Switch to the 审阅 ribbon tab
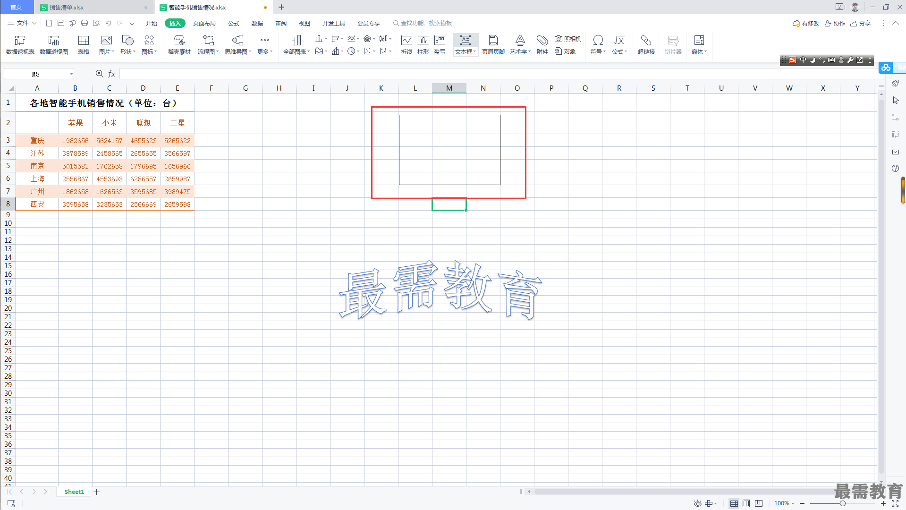Image resolution: width=906 pixels, height=510 pixels. click(281, 23)
